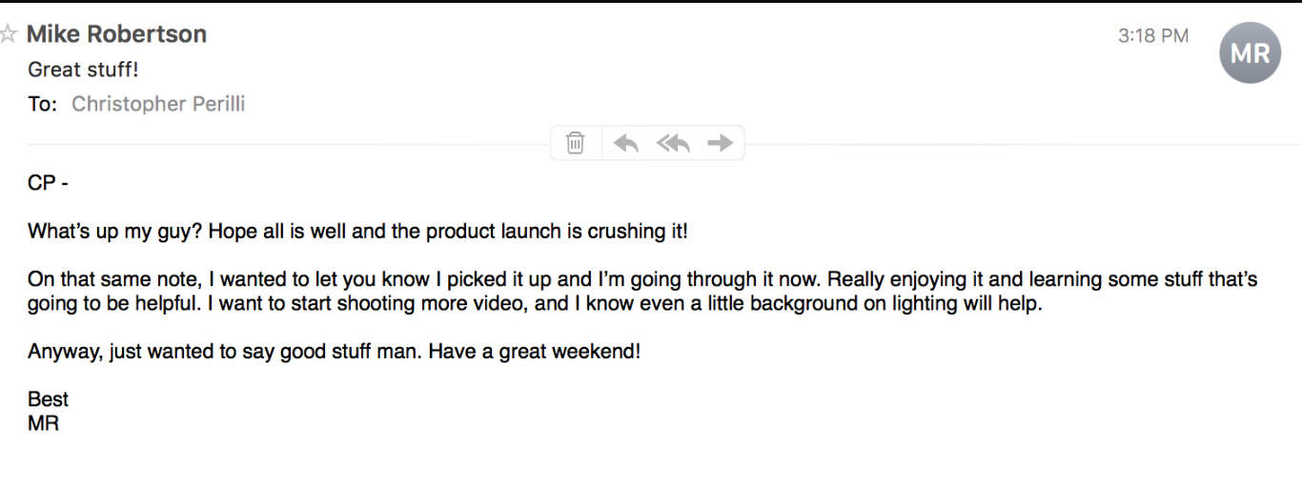Click the phrase "Have a great weekend!"
The width and height of the screenshot is (1302, 487).
point(534,352)
